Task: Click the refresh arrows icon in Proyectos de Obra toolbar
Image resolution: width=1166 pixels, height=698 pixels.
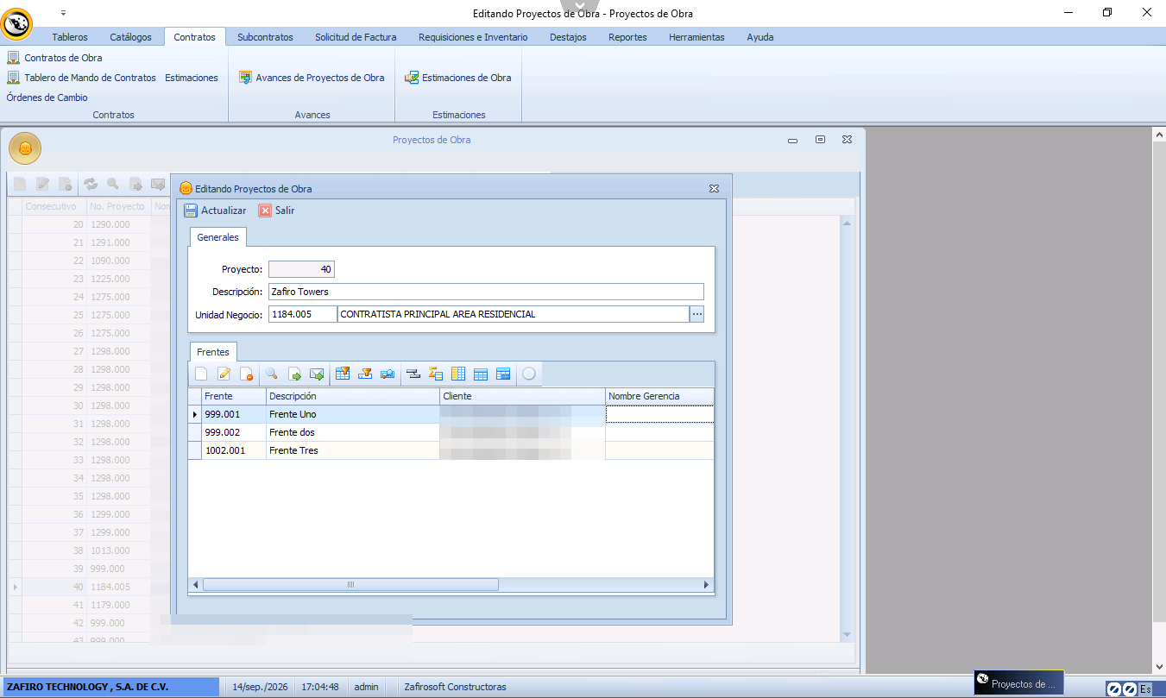Action: pyautogui.click(x=91, y=184)
